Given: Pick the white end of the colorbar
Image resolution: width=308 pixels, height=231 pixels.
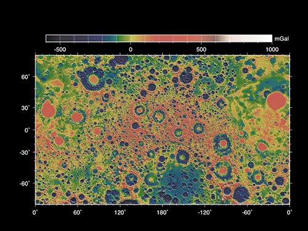Looking at the screenshot, I should (265, 38).
